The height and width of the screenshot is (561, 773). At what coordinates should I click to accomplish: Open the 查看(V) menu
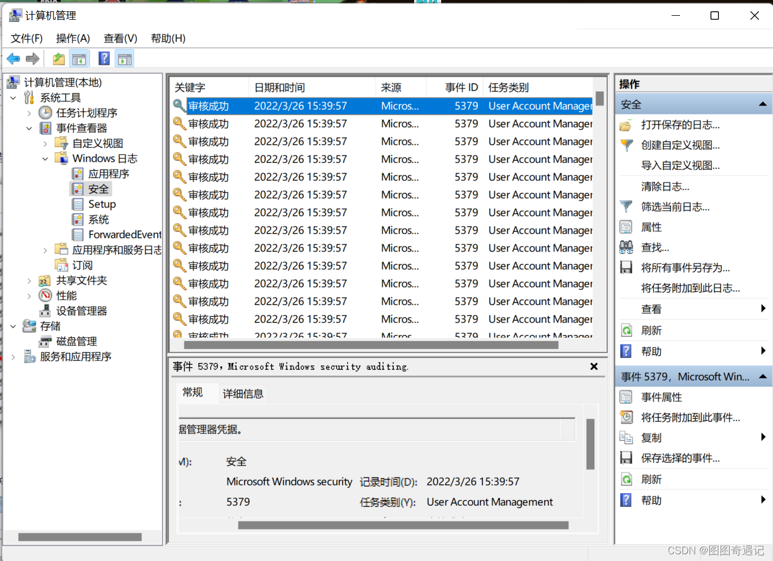pos(121,38)
